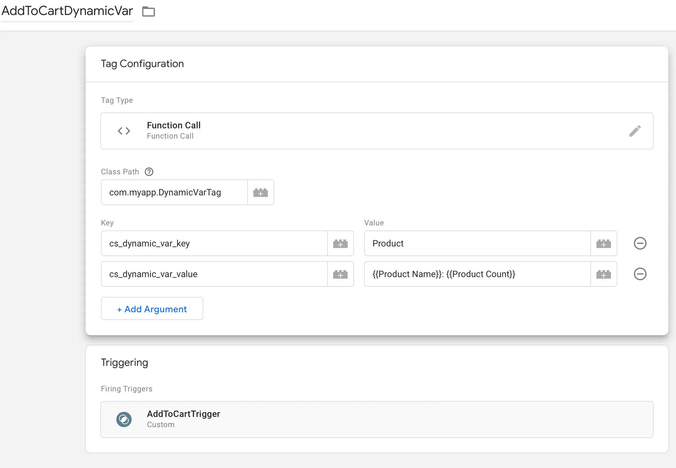Insert variable for cs_dynamic_var_key key field

(340, 244)
